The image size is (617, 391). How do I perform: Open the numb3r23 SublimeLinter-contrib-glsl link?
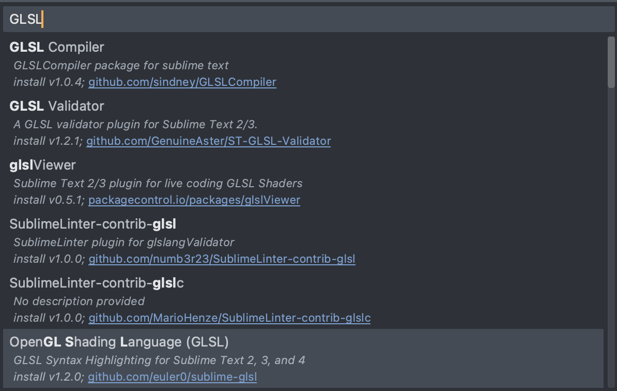(222, 259)
